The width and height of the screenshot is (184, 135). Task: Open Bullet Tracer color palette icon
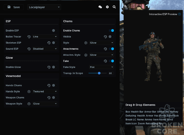[29, 37]
